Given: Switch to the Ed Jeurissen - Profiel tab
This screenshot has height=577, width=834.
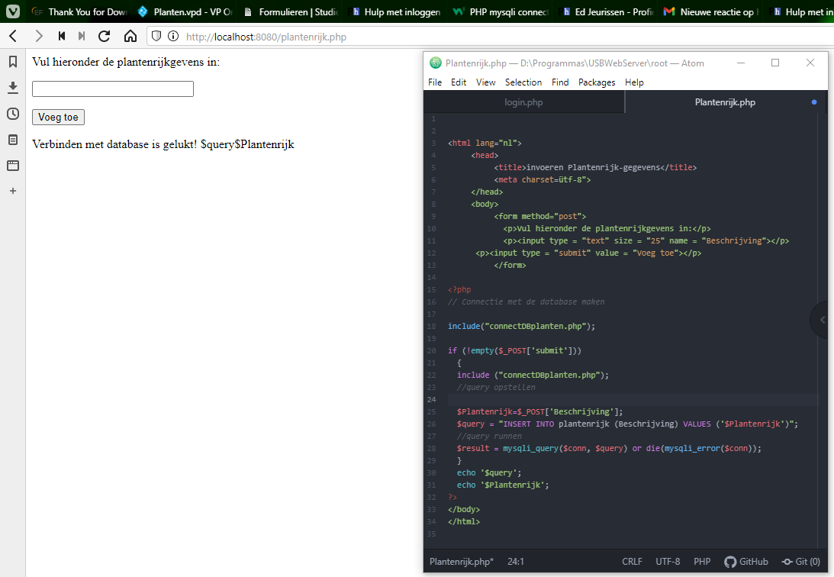Looking at the screenshot, I should (607, 11).
